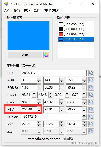Click the HSV saturation field 98.81
The width and height of the screenshot is (101, 147).
tap(51, 109)
